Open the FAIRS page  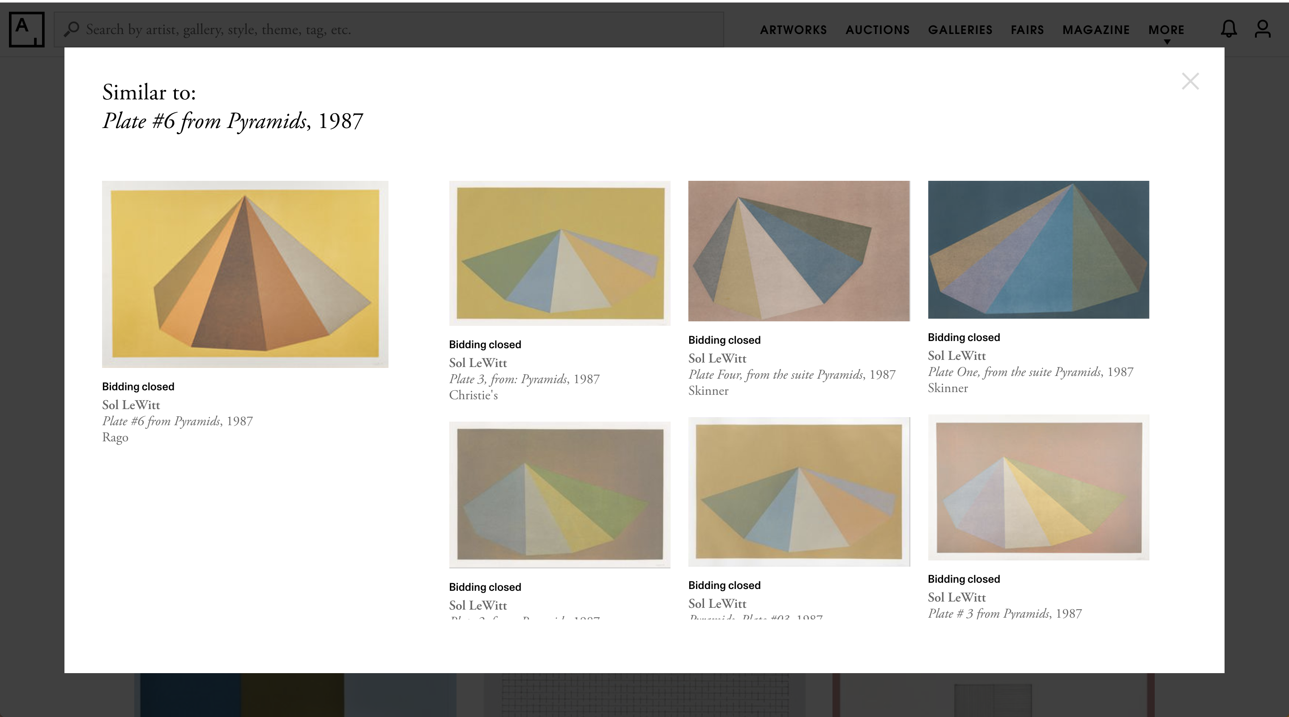pyautogui.click(x=1027, y=30)
